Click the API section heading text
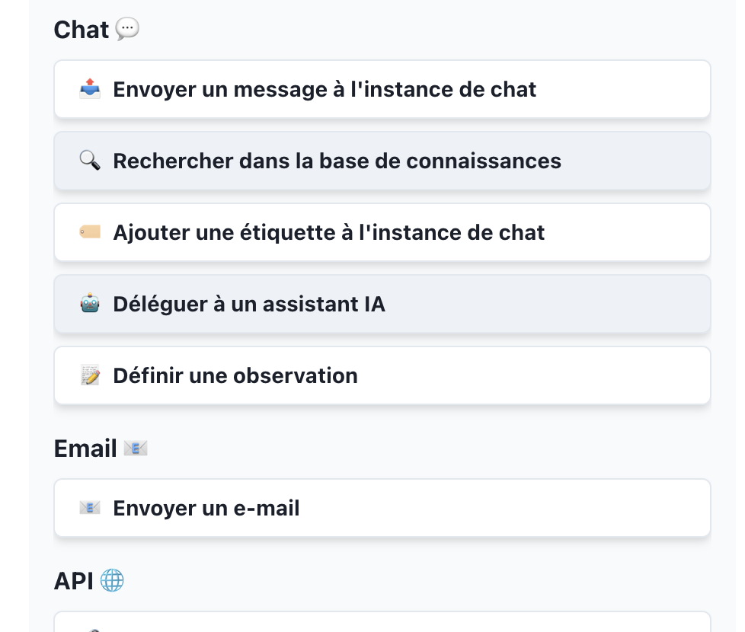Screen dimensions: 745x632 click(74, 582)
